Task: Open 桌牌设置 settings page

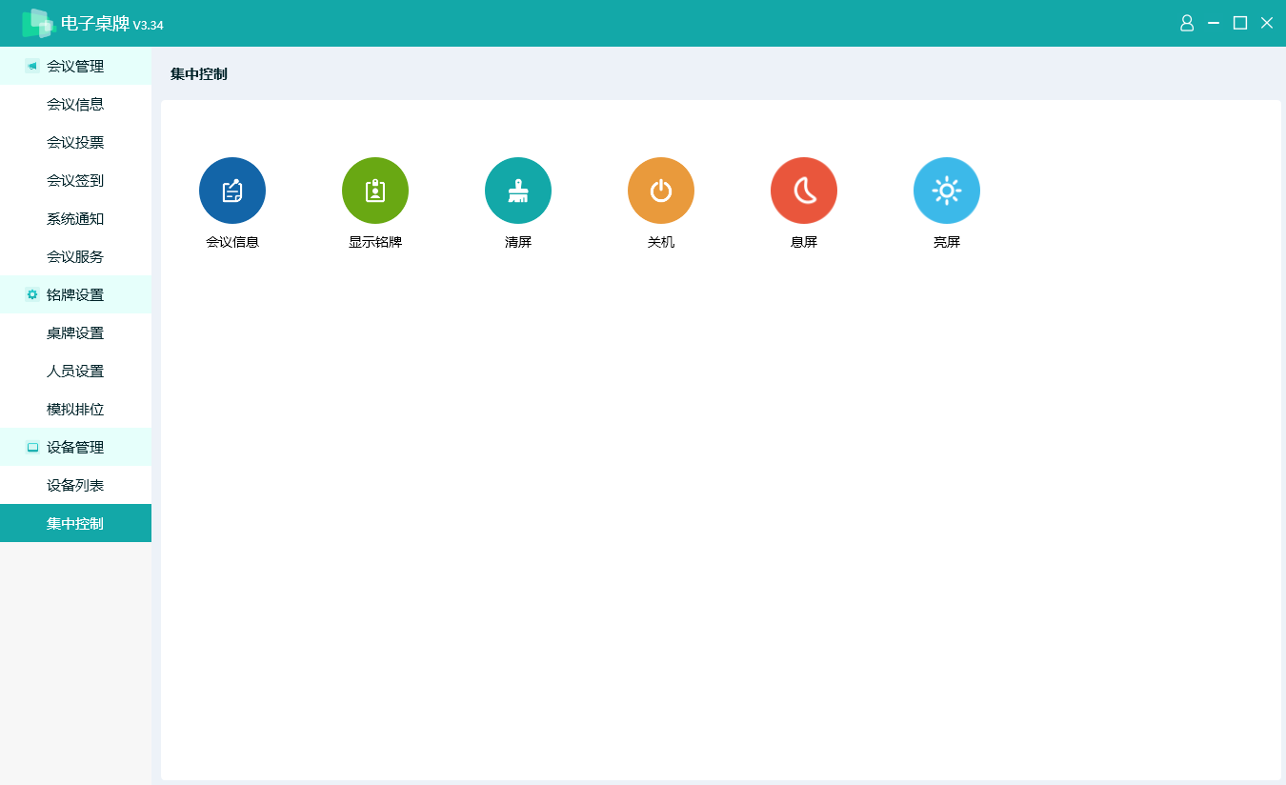Action: tap(75, 333)
